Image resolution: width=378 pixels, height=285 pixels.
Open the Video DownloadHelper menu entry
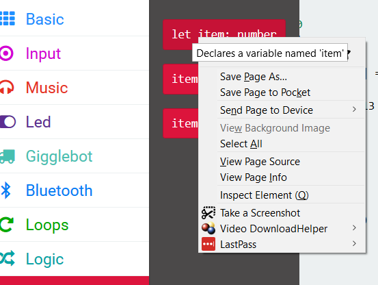282,229
